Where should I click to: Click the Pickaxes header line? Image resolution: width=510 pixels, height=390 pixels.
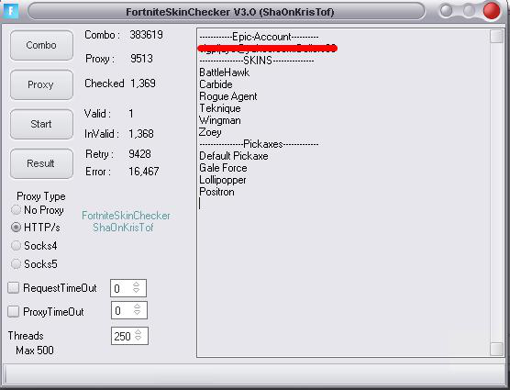point(259,144)
